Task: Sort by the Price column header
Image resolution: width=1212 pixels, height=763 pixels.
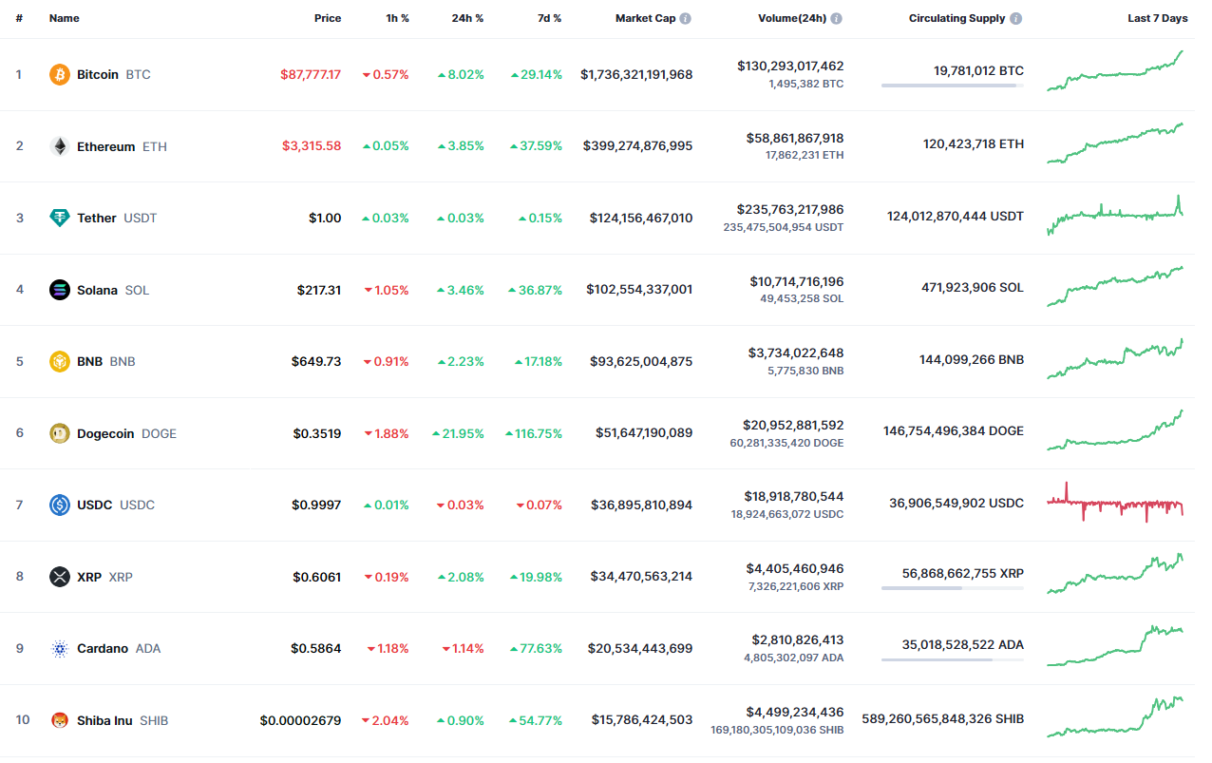Action: point(328,18)
